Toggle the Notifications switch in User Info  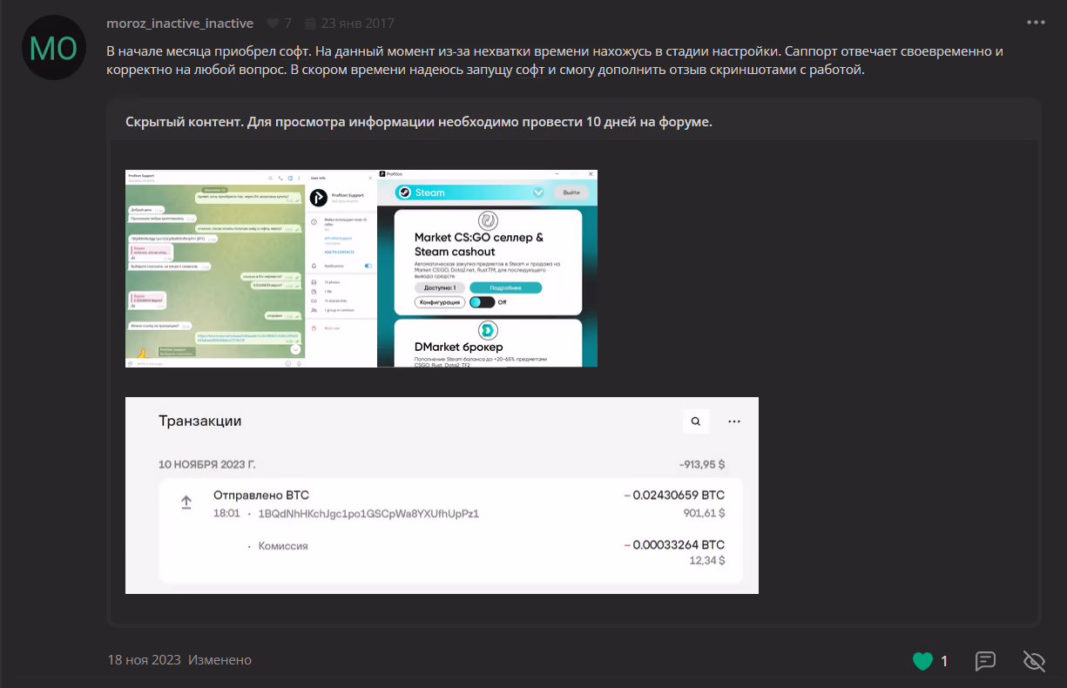click(368, 266)
